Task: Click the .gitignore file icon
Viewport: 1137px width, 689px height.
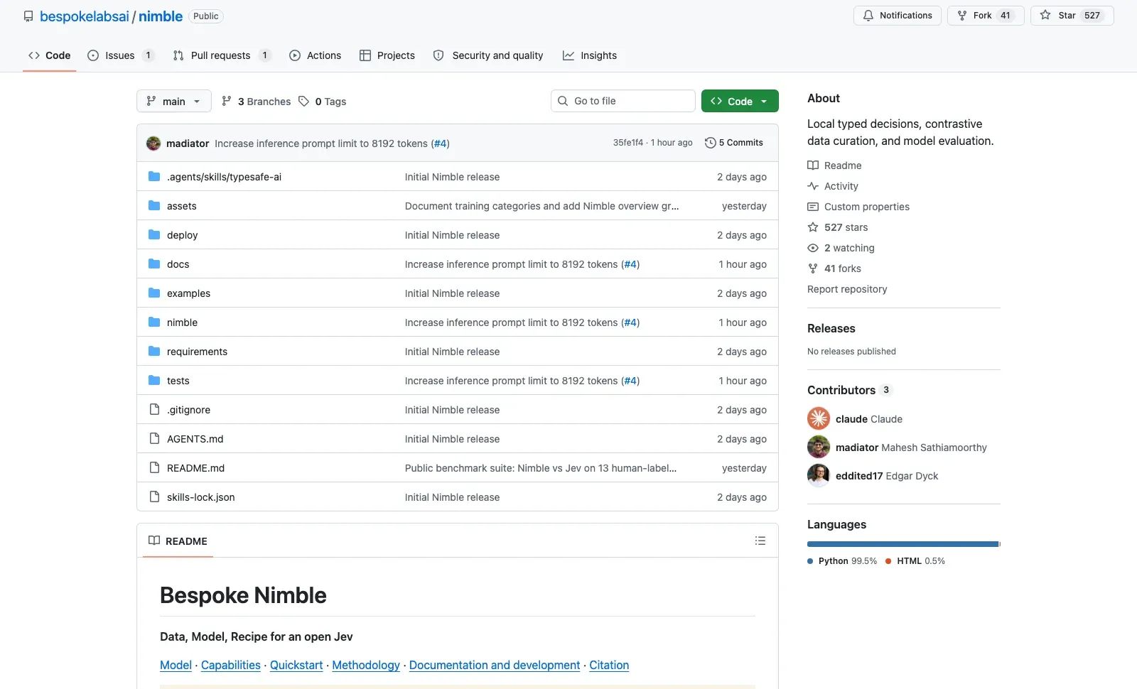Action: tap(154, 409)
